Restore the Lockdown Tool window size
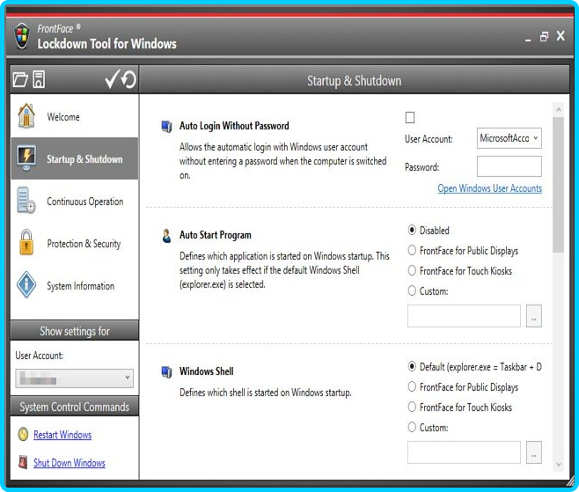579x492 pixels. pos(544,37)
